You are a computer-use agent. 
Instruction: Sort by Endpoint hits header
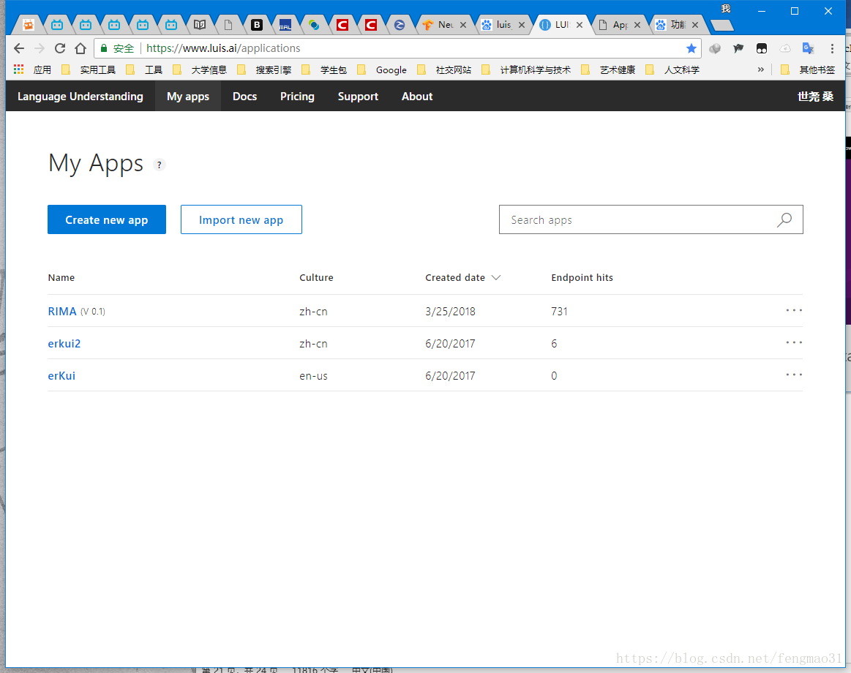point(582,277)
